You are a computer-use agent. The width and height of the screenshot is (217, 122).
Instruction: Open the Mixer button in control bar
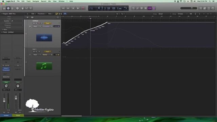click(26, 8)
